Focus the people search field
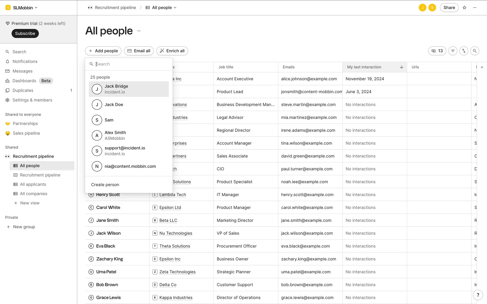 pos(129,64)
